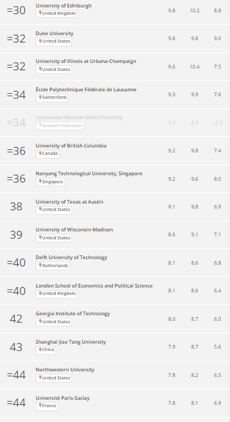Click the pin icon under University of Edinburgh

(x=40, y=13)
